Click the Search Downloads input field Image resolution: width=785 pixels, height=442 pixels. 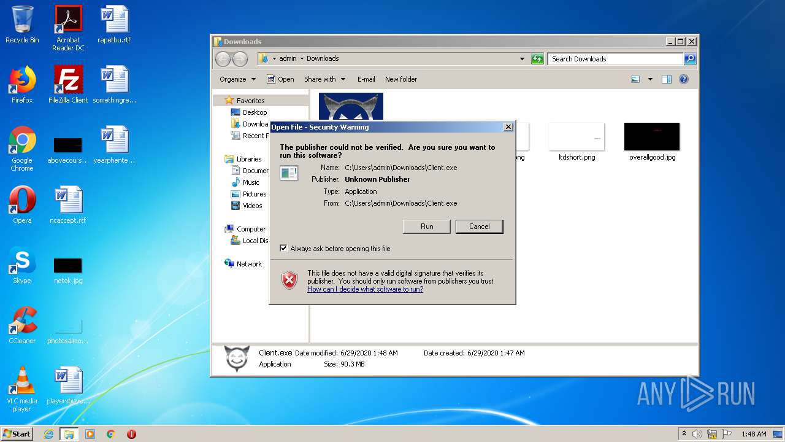point(615,59)
